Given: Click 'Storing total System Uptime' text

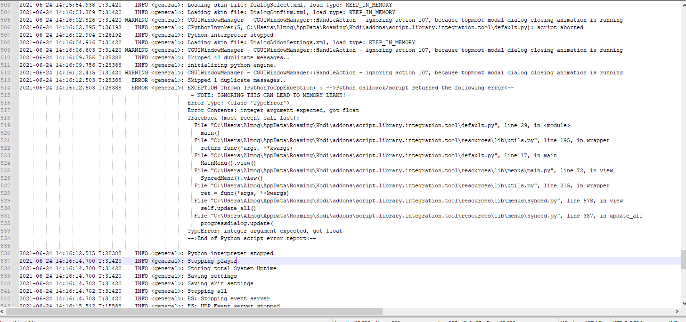Looking at the screenshot, I should 232,269.
